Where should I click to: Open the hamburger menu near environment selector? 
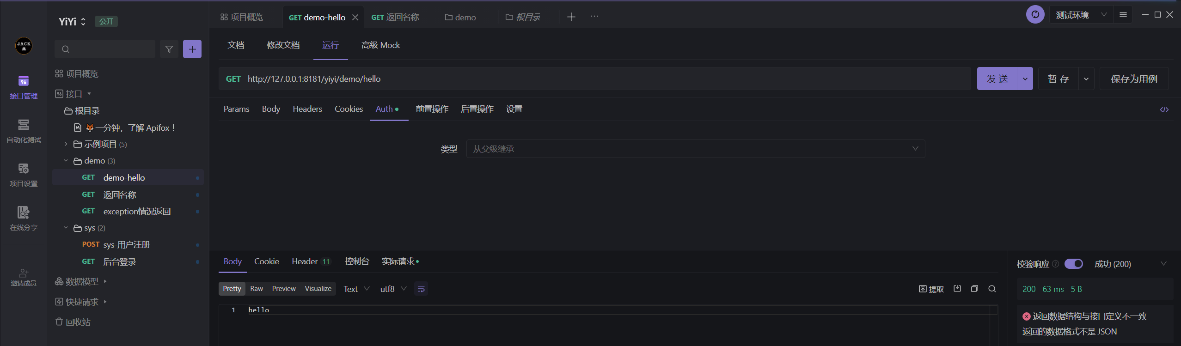(1123, 15)
